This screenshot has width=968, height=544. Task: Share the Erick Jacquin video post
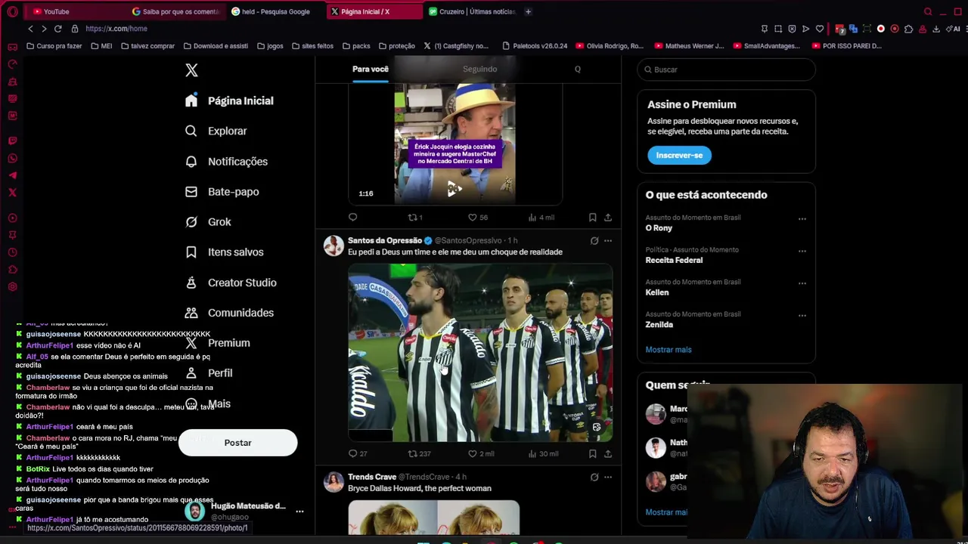tap(607, 217)
